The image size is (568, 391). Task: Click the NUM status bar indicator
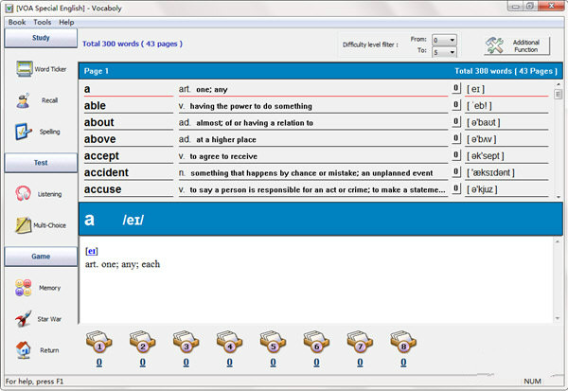[x=532, y=382]
